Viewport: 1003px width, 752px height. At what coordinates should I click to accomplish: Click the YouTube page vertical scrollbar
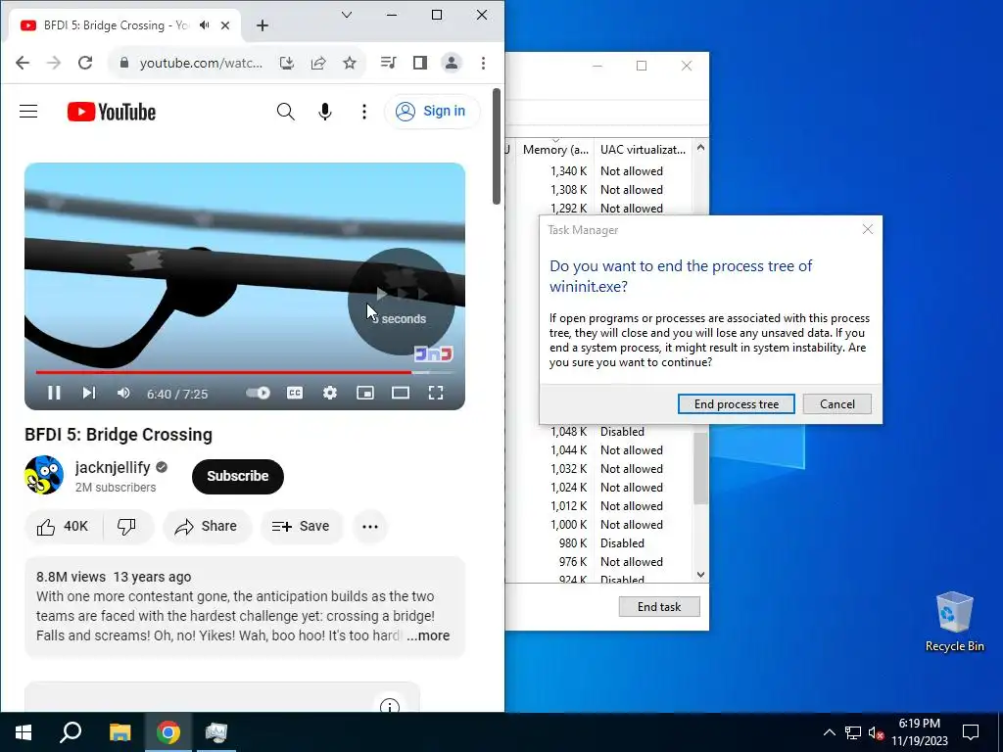tap(497, 147)
